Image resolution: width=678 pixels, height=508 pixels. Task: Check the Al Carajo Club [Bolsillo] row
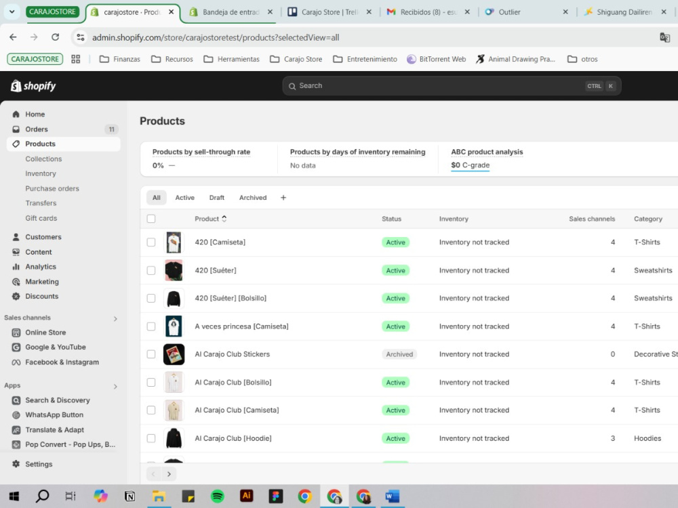(151, 382)
